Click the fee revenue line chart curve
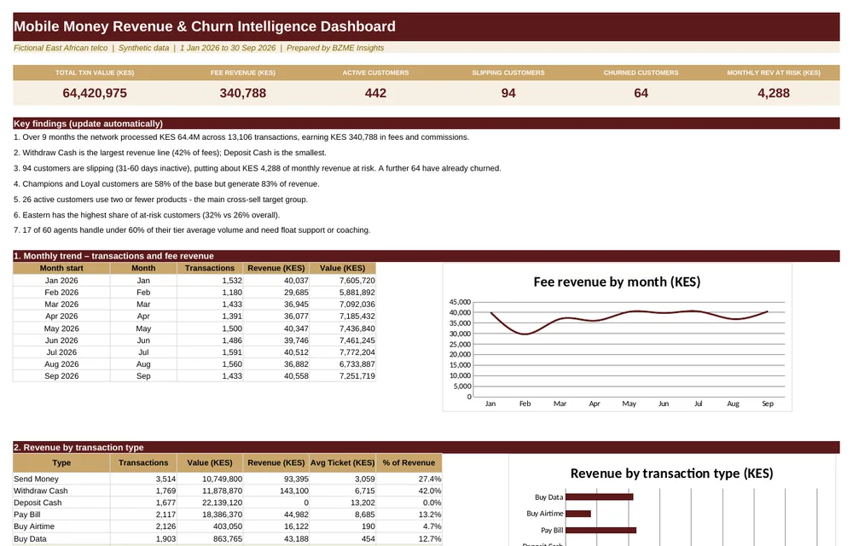The height and width of the screenshot is (546, 853). [629, 312]
